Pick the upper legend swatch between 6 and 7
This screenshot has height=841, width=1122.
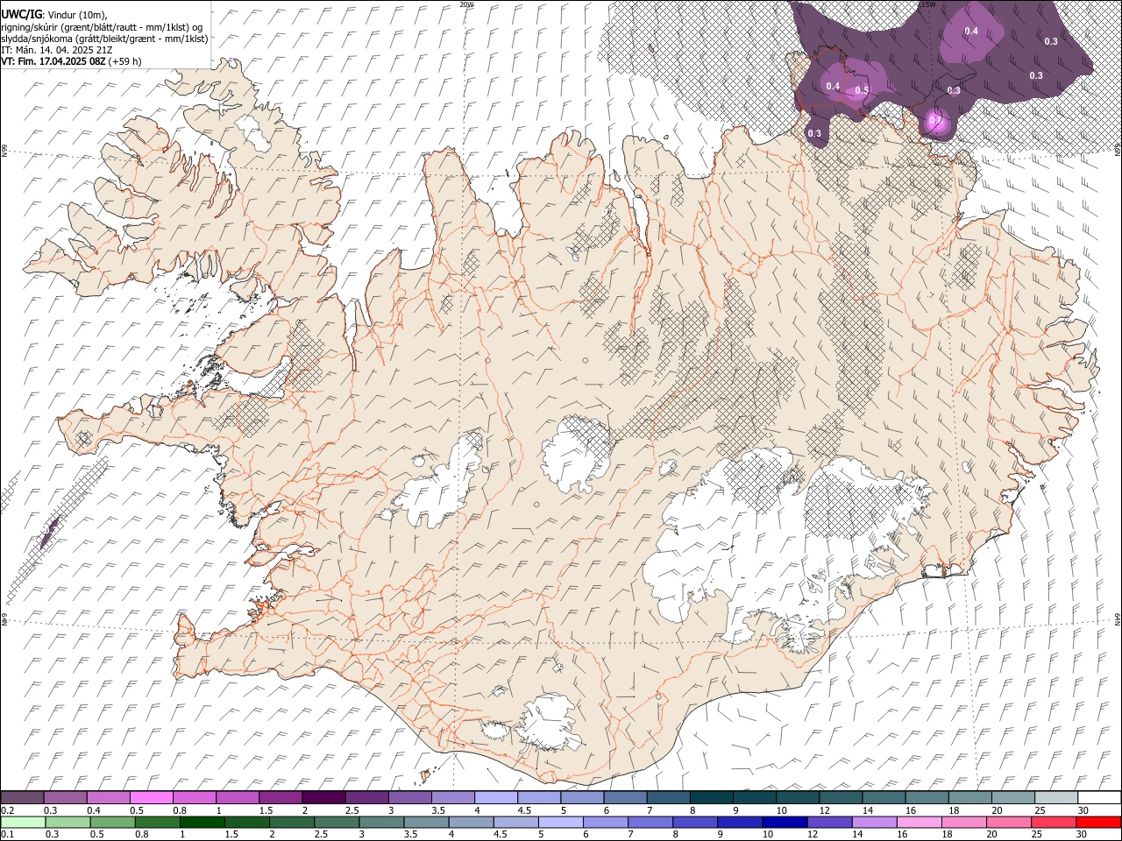coord(625,797)
